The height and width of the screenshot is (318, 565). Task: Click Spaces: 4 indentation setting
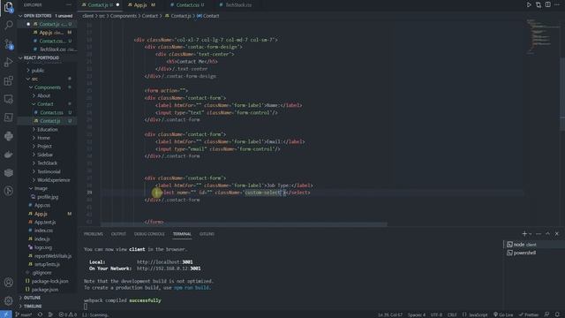(x=417, y=314)
